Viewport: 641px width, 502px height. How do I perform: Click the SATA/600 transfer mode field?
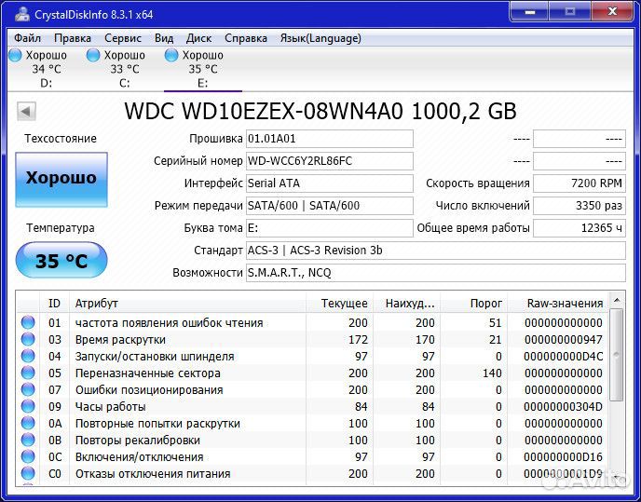pyautogui.click(x=330, y=206)
